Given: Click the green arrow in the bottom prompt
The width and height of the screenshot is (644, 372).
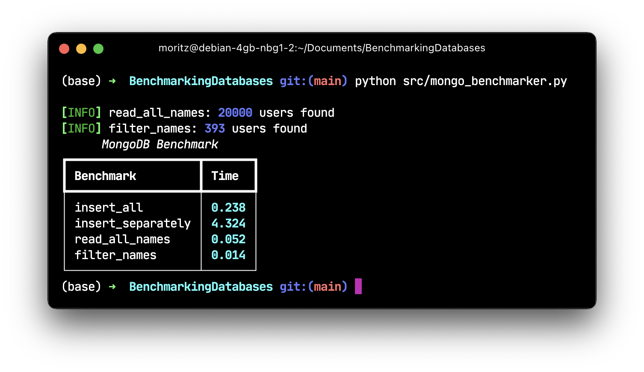Looking at the screenshot, I should point(112,286).
